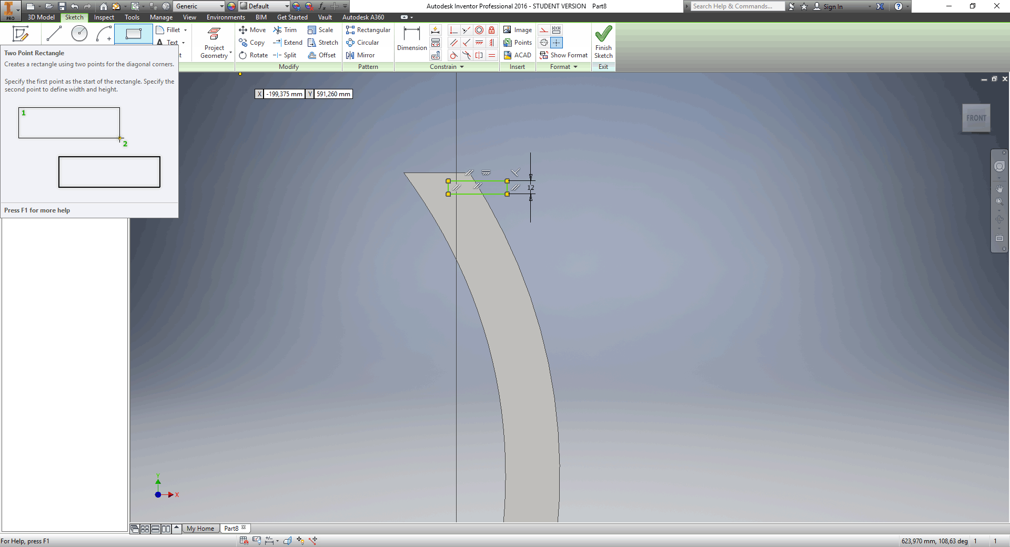Toggle Construction line format
The image size is (1010, 547).
pos(544,30)
